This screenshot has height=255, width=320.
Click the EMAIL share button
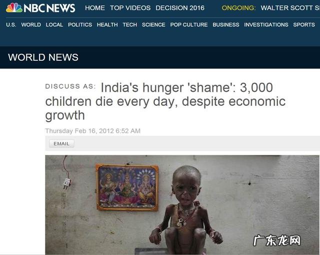(61, 144)
